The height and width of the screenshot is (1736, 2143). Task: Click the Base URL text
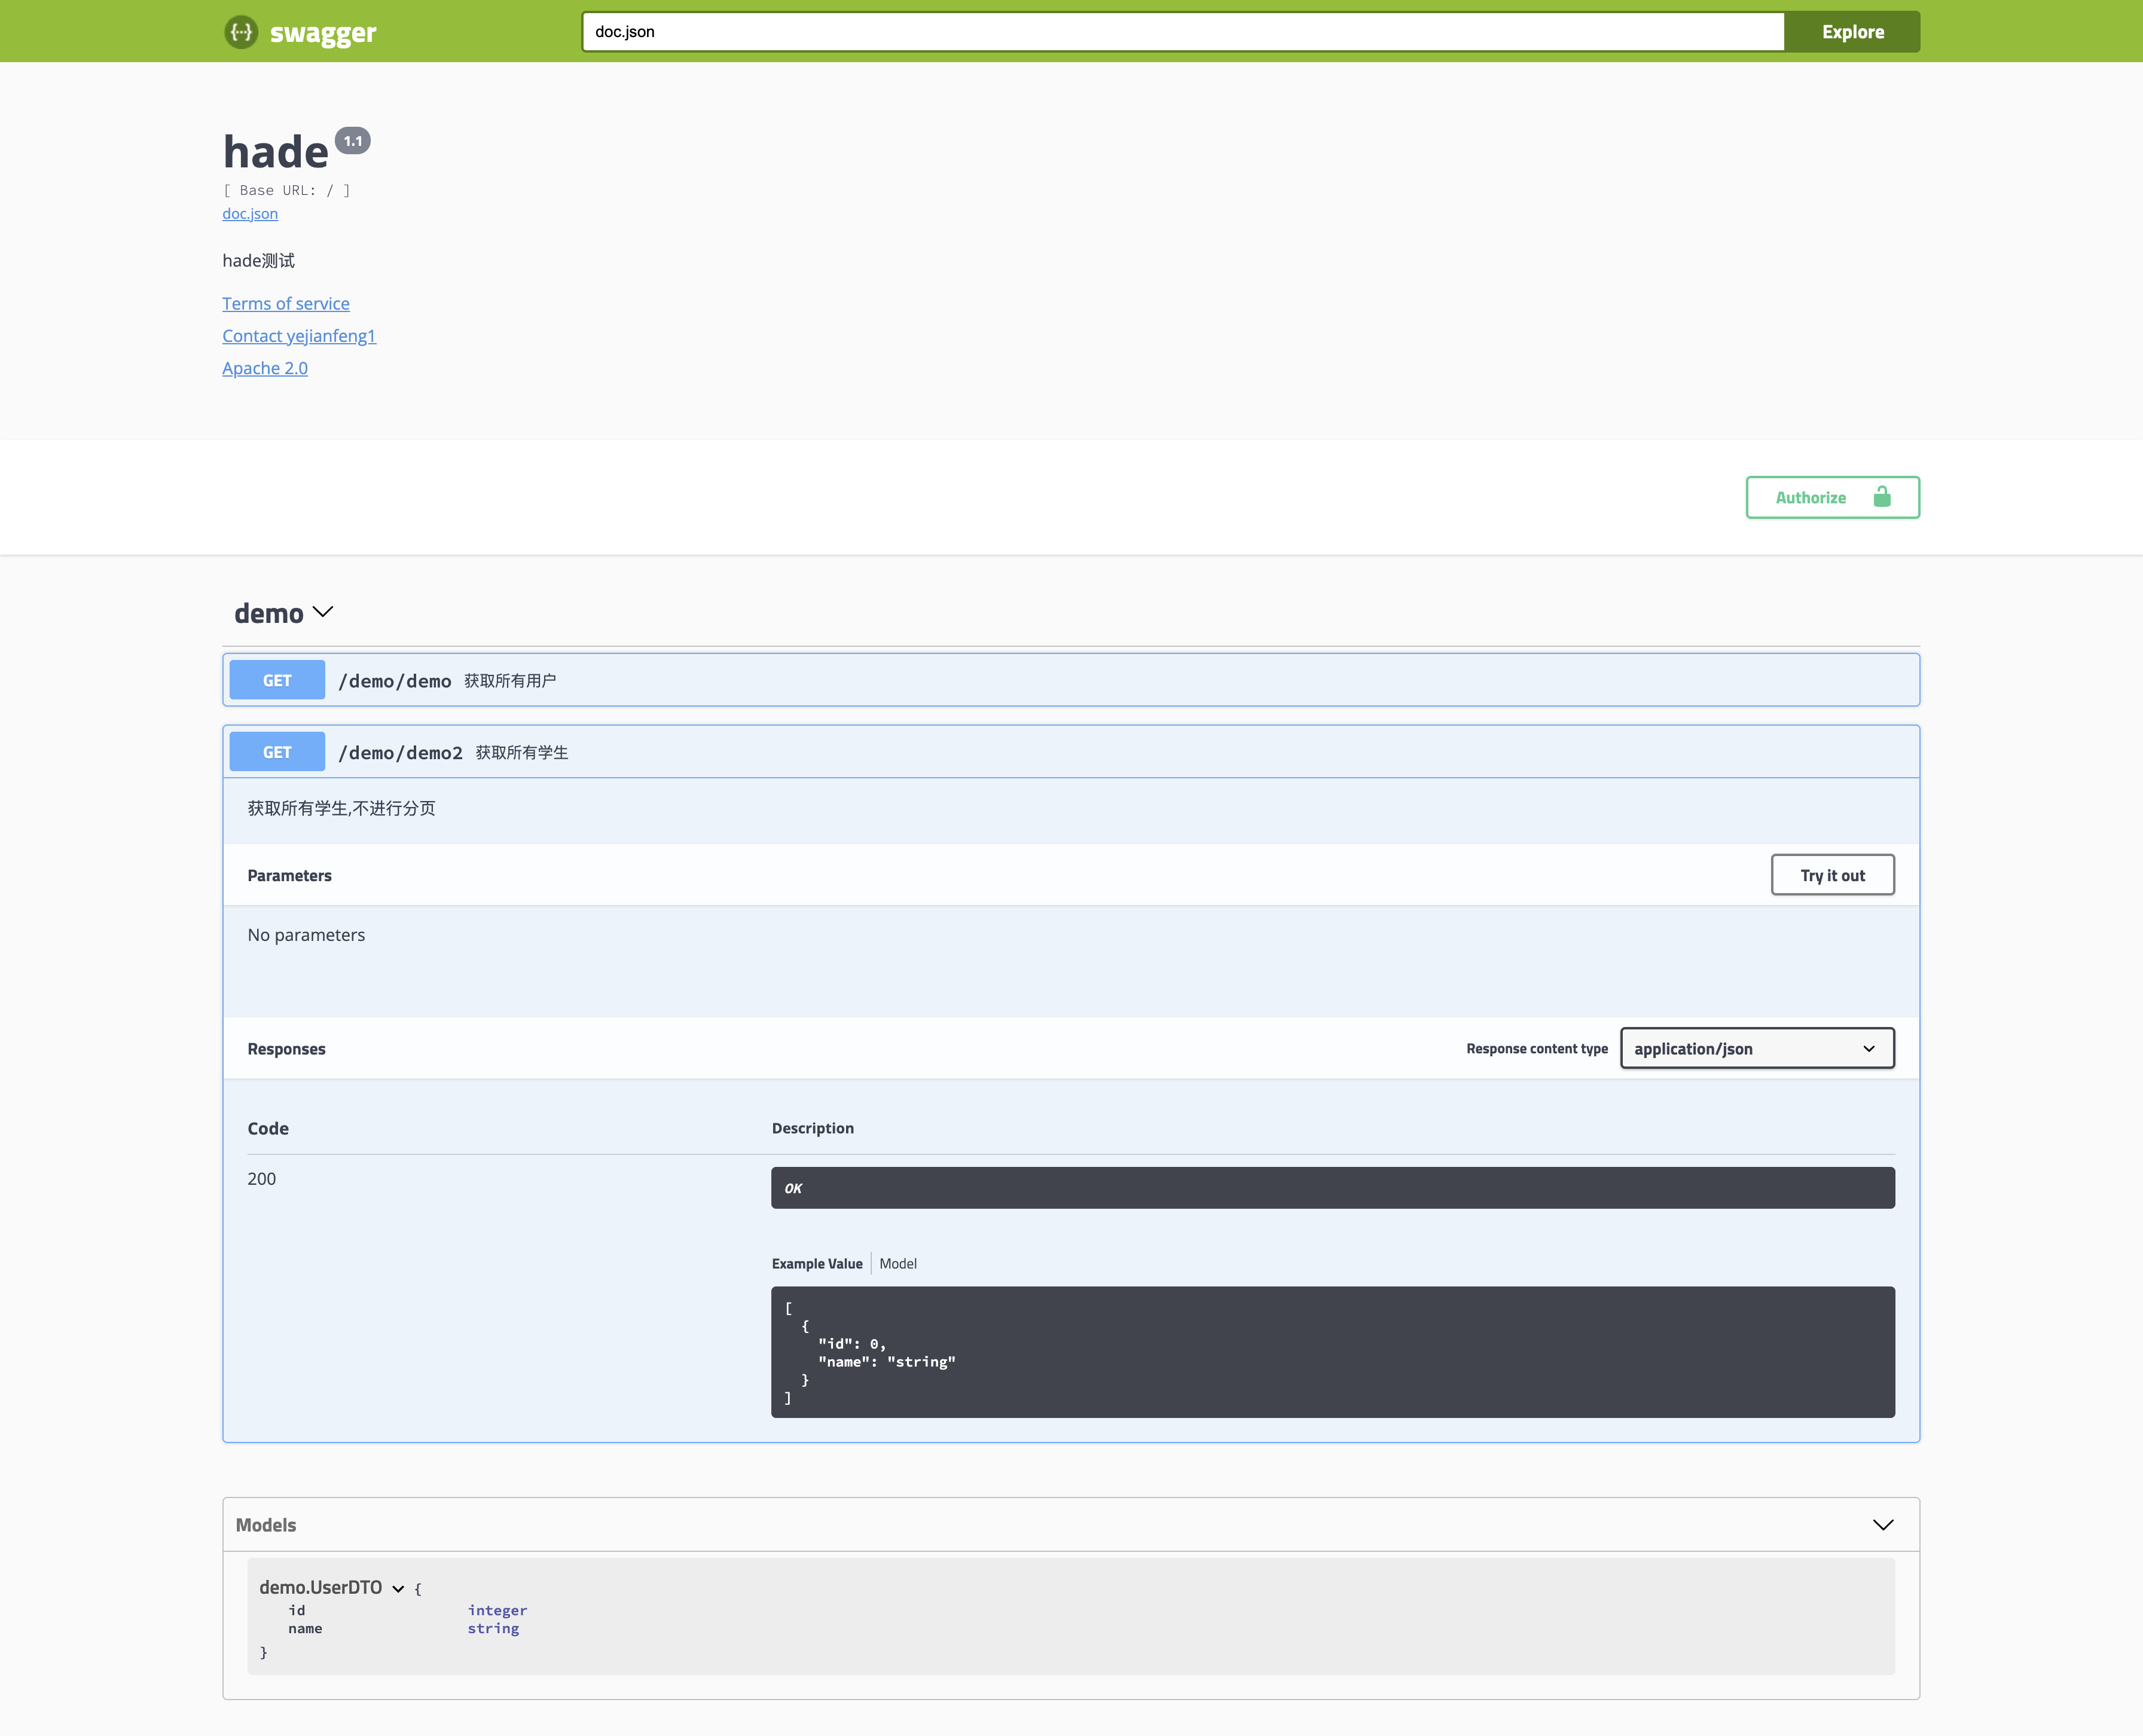(x=286, y=190)
